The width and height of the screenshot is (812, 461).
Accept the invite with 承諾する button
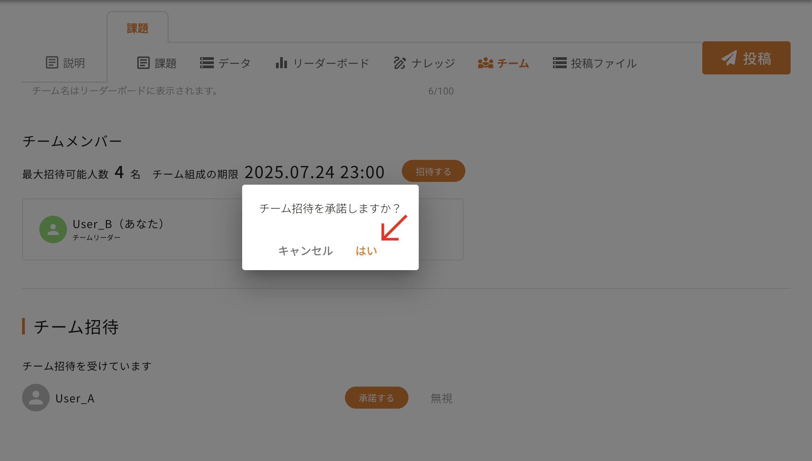376,398
